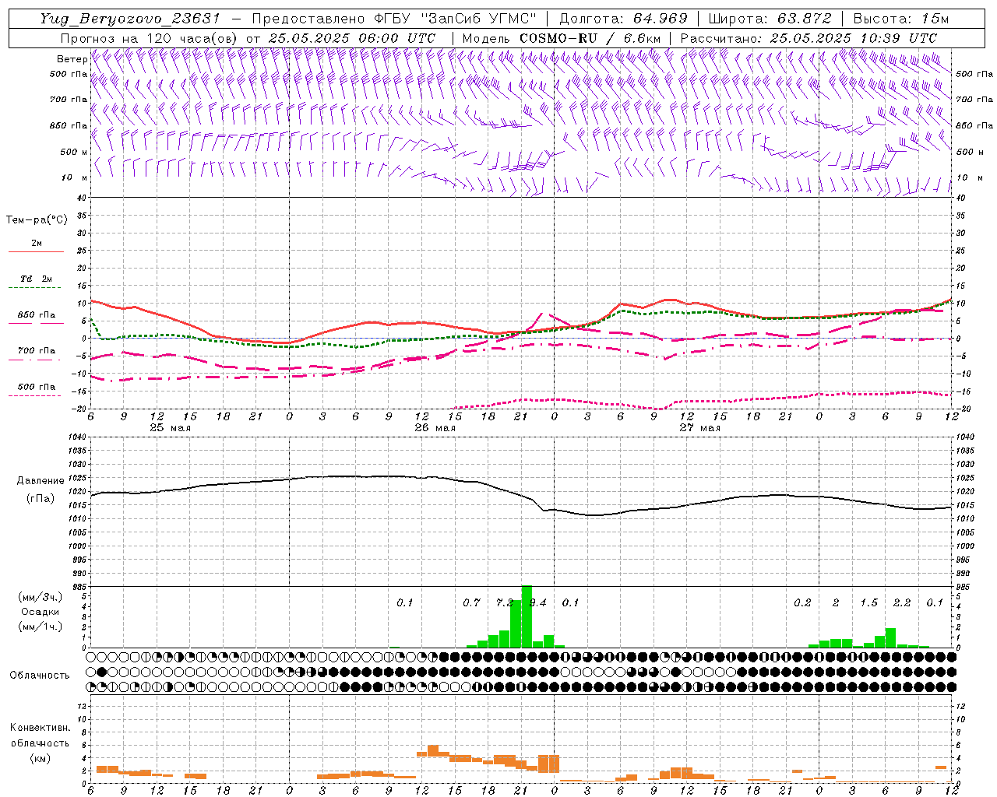Image resolution: width=997 pixels, height=797 pixels.
Task: Click the forecast start time 25.05.2025 06:00 UTC
Action: point(352,38)
